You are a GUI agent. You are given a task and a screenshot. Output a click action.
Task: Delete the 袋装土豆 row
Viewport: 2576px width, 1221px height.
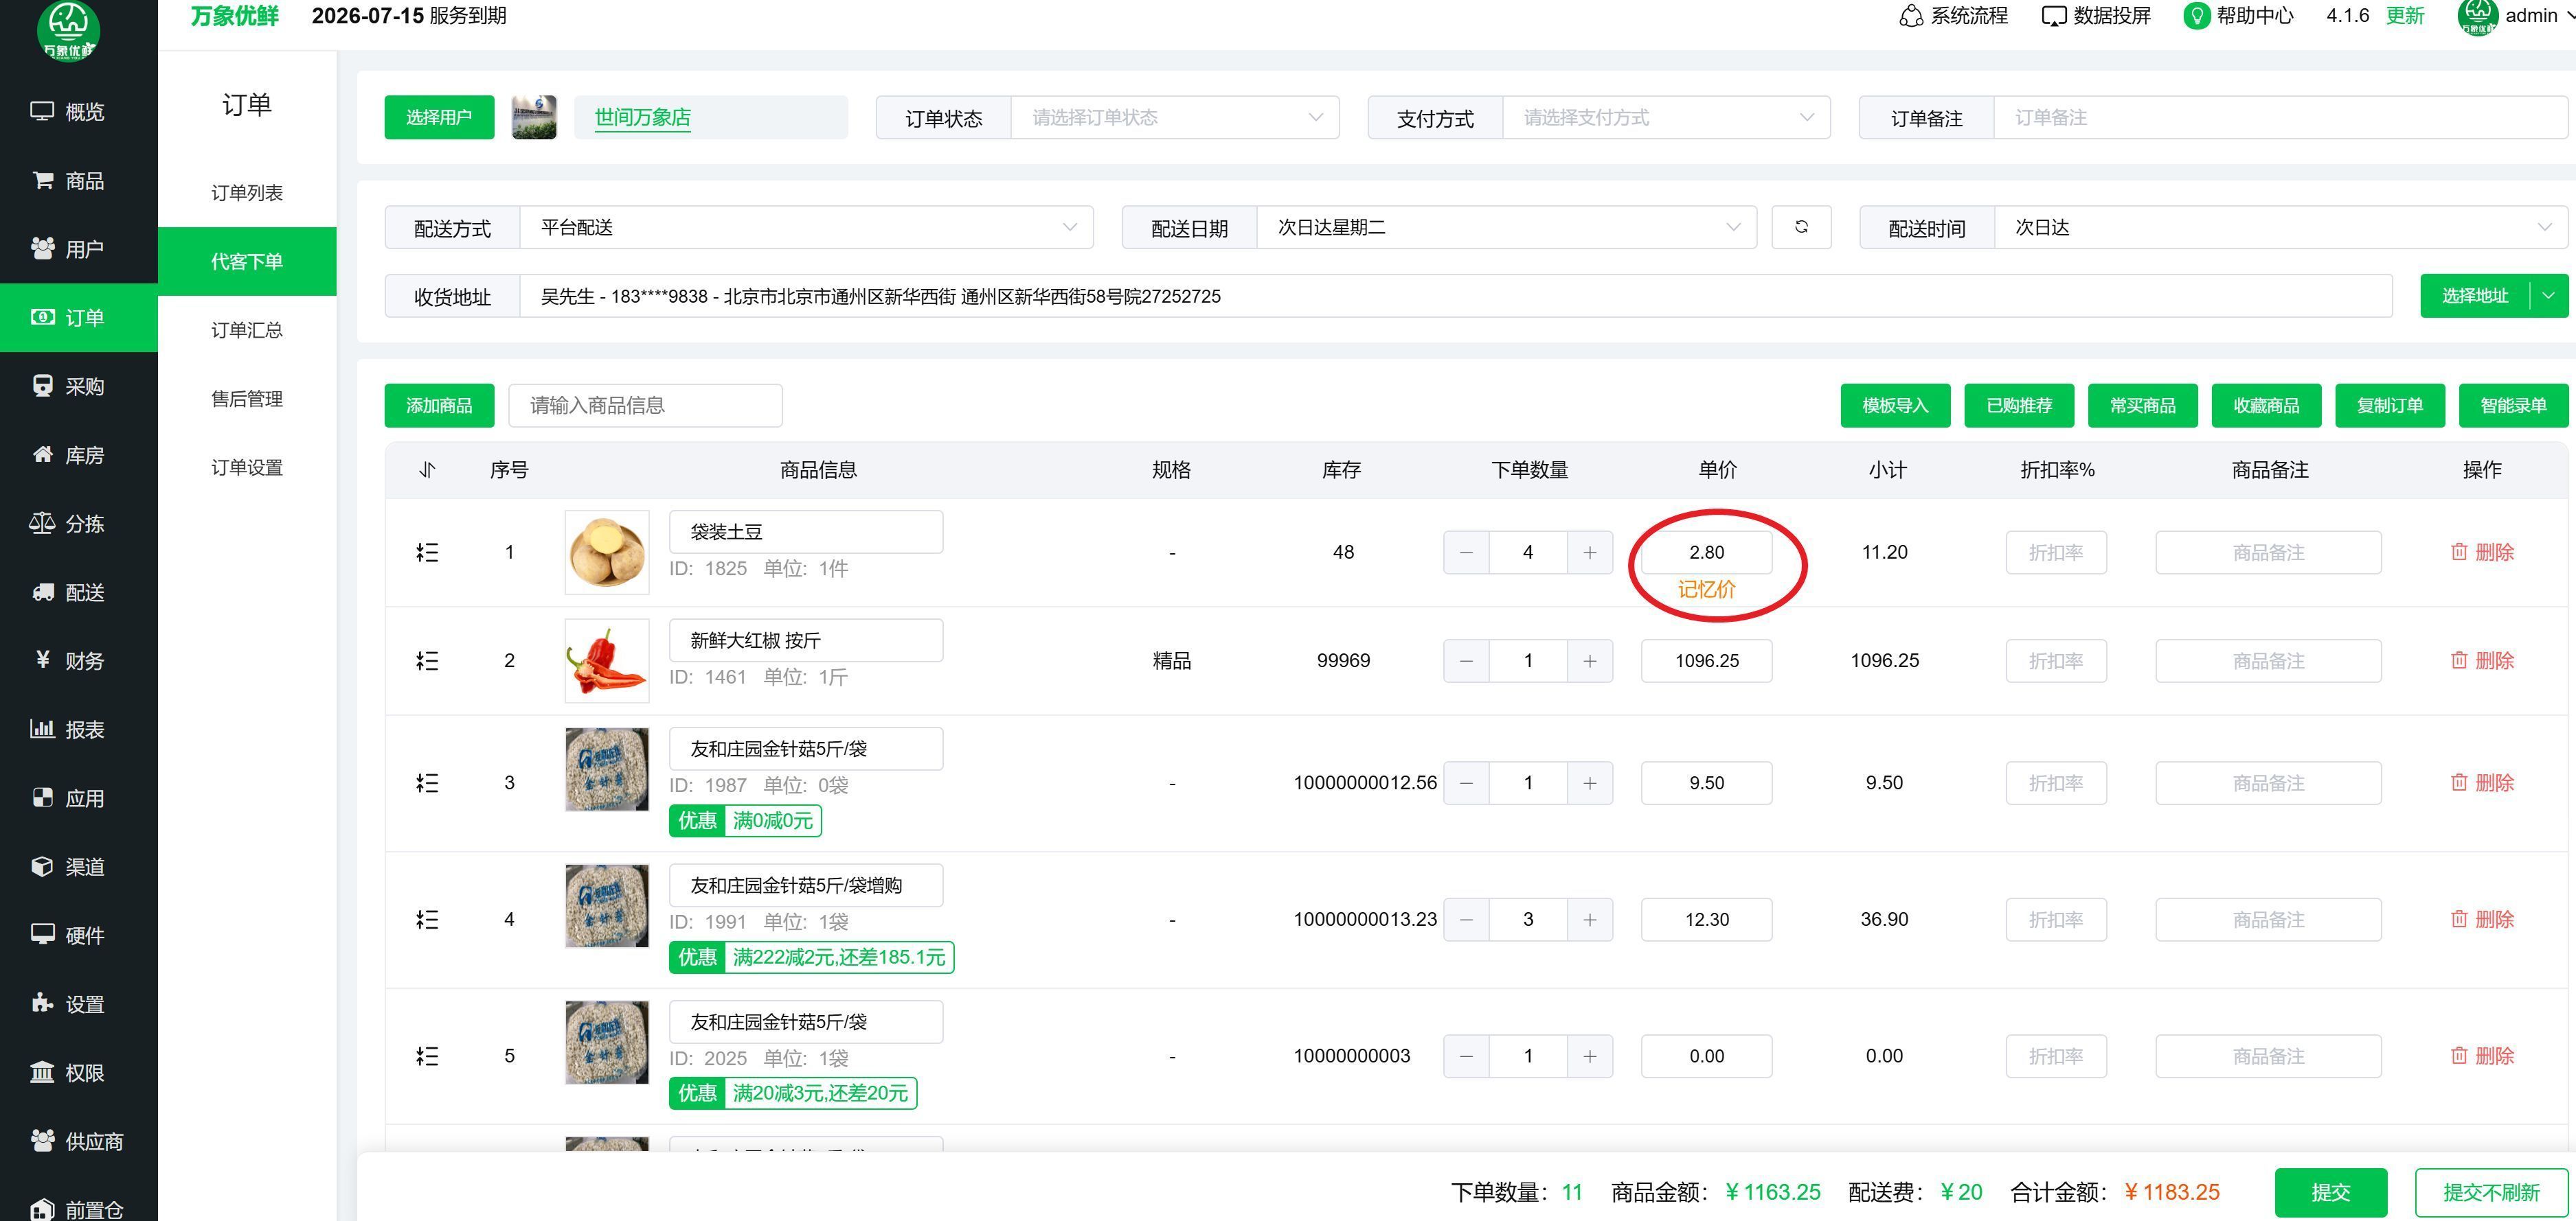(x=2482, y=553)
